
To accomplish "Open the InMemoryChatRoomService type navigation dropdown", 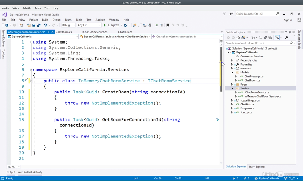I will [150, 37].
